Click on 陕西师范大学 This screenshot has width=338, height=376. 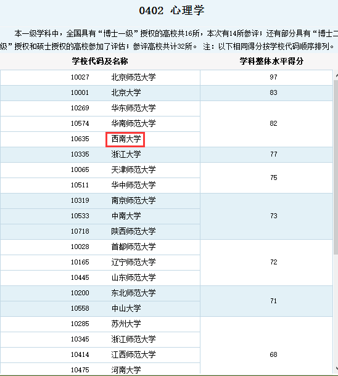tap(133, 231)
